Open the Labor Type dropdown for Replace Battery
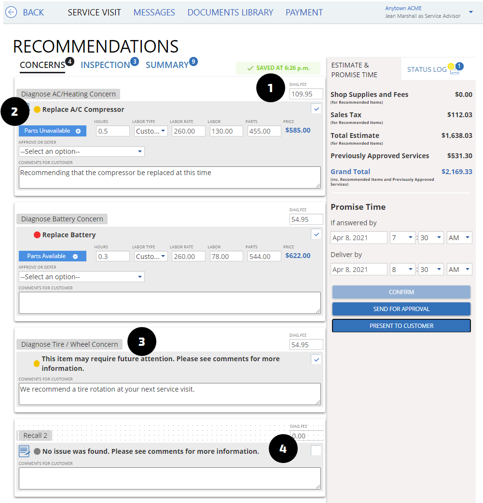Image resolution: width=483 pixels, height=503 pixels. point(151,257)
